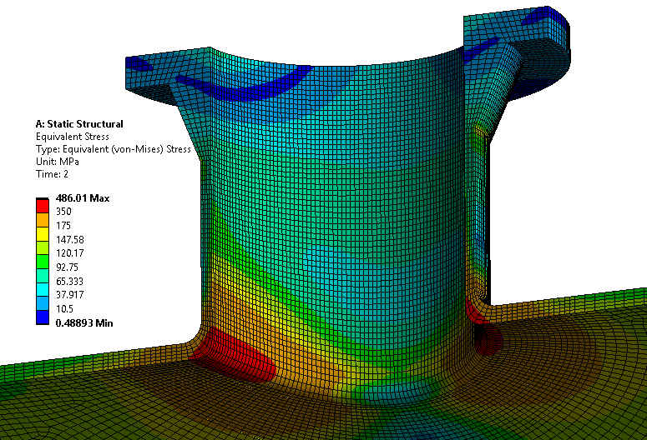Select the '120.17' legend value
647x440 pixels.
pyautogui.click(x=70, y=253)
